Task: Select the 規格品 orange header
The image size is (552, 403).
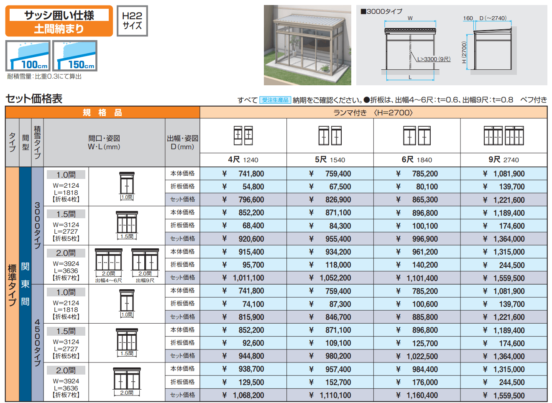Action: pyautogui.click(x=102, y=112)
